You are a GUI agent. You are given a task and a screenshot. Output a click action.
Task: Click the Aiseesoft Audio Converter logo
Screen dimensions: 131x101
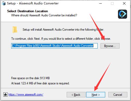pos(122,14)
